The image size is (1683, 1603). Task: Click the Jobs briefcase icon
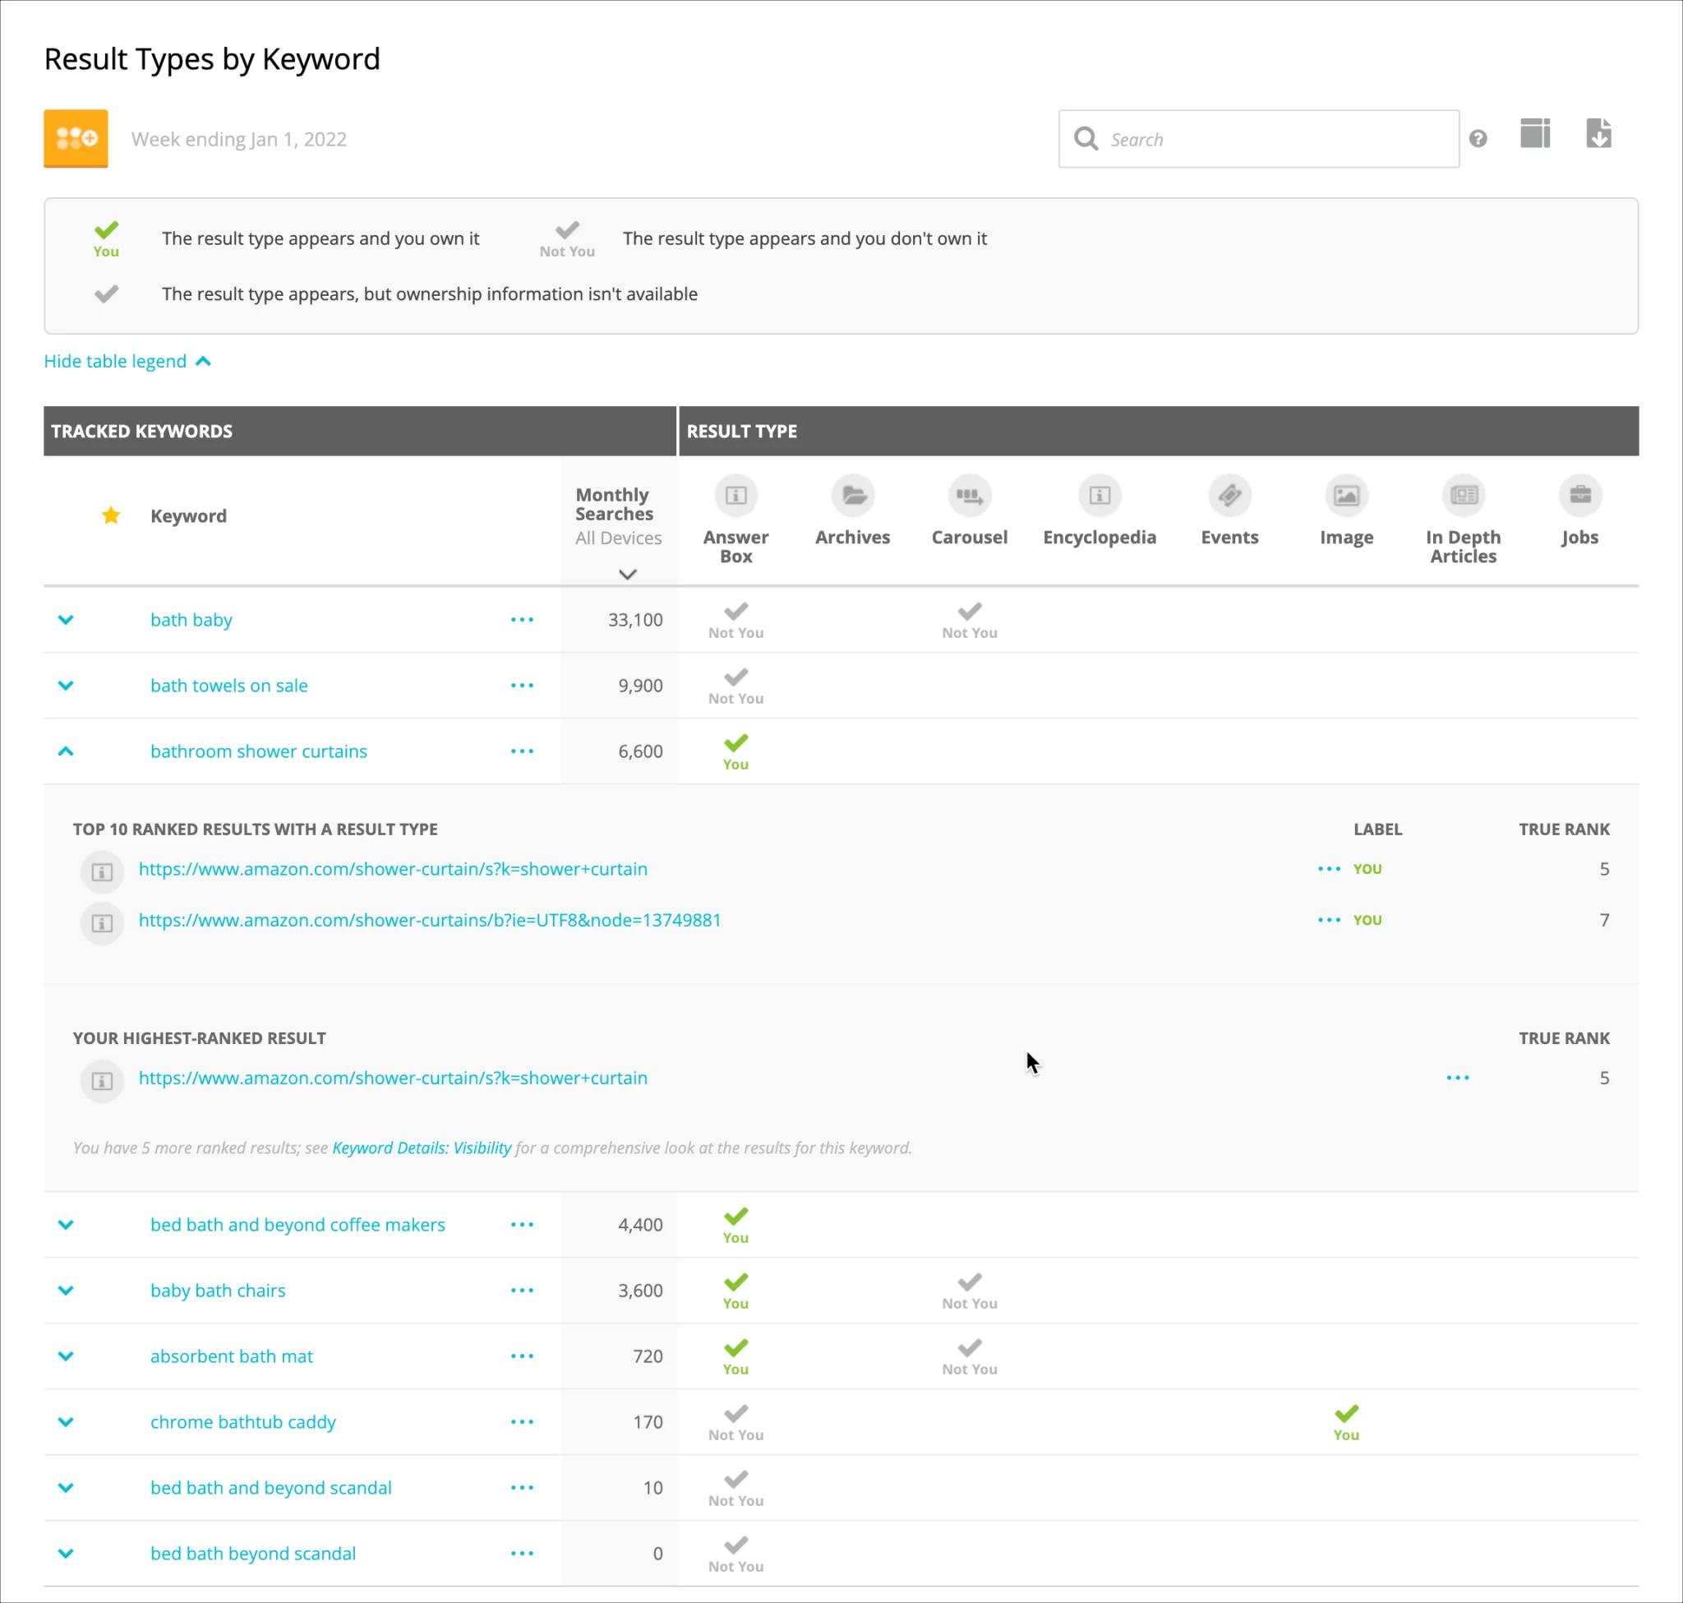pyautogui.click(x=1579, y=496)
